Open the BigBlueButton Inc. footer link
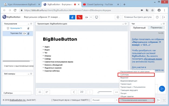Viewport: 169px width, 106px height. pyautogui.click(x=18, y=100)
